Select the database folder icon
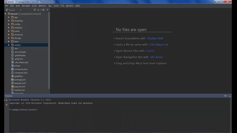 pyautogui.click(x=13, y=28)
